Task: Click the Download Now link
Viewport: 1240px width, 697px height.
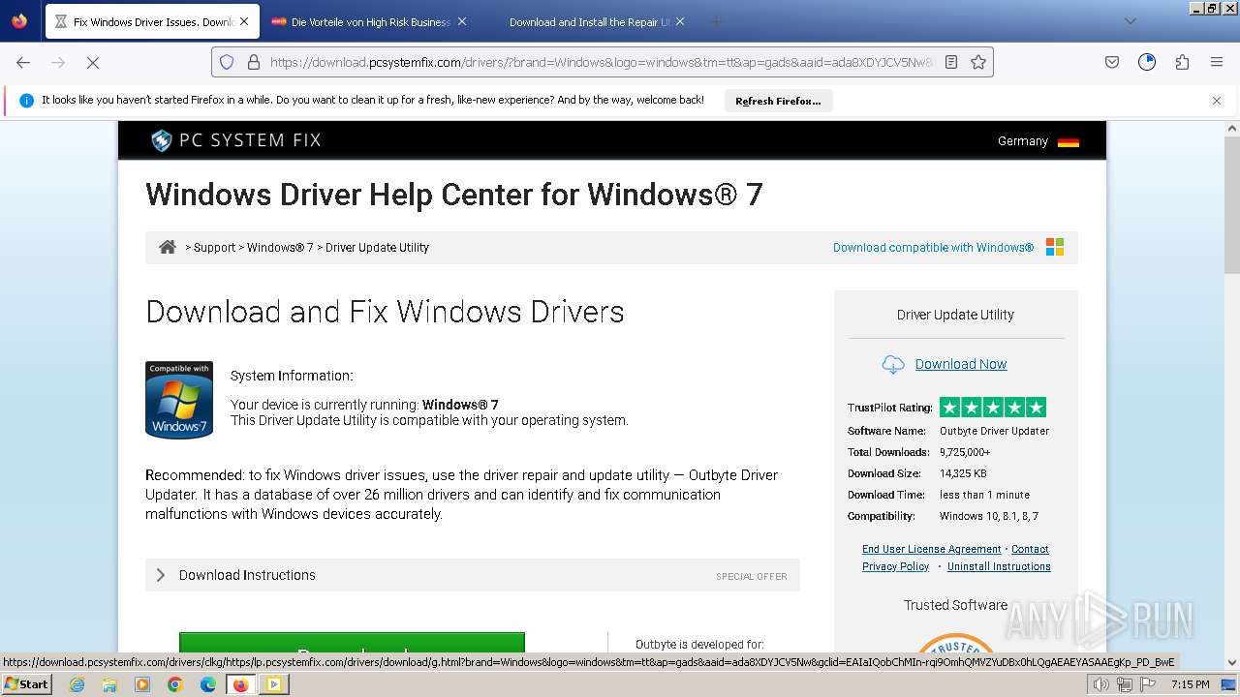Action: [x=961, y=364]
